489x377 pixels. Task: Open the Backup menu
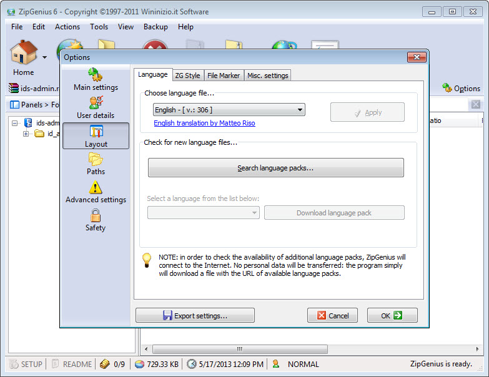[156, 27]
